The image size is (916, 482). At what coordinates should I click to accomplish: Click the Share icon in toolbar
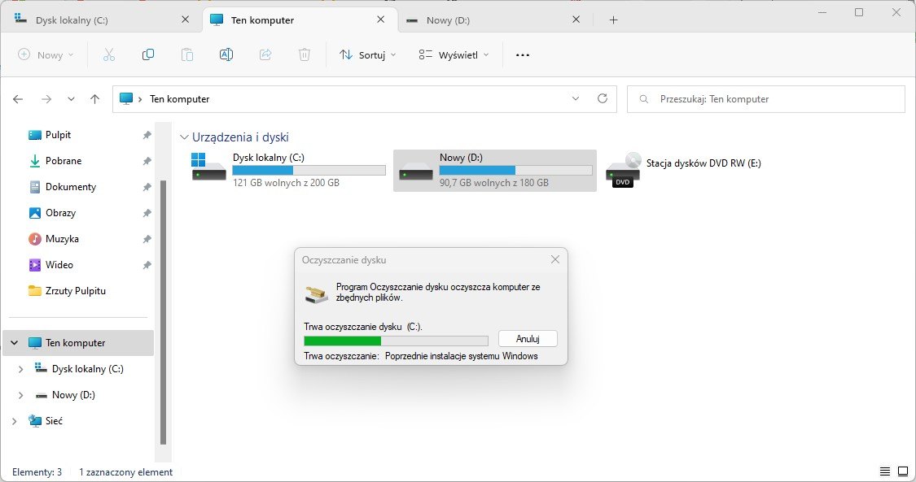pos(265,54)
